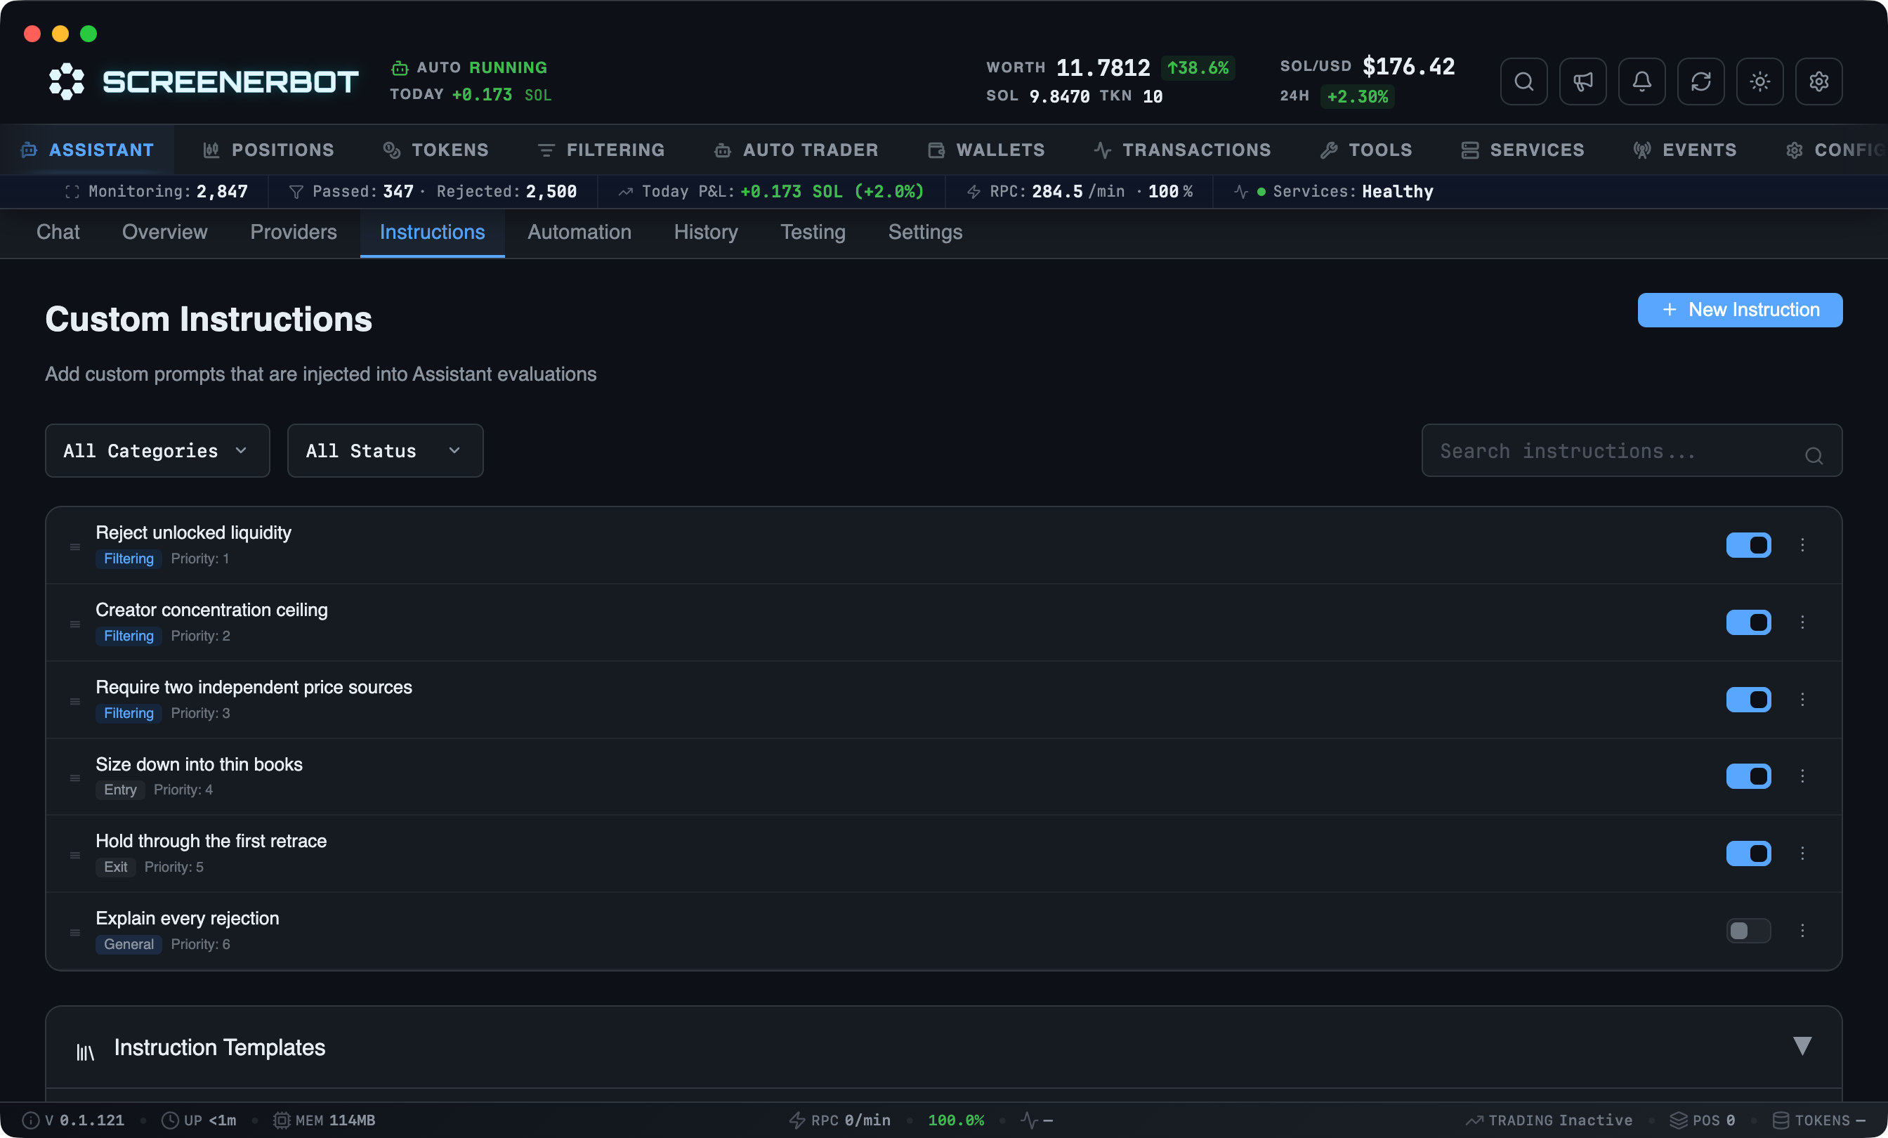Click the Filtering tag on Creator concentration ceiling
The width and height of the screenshot is (1888, 1138).
[x=129, y=636]
